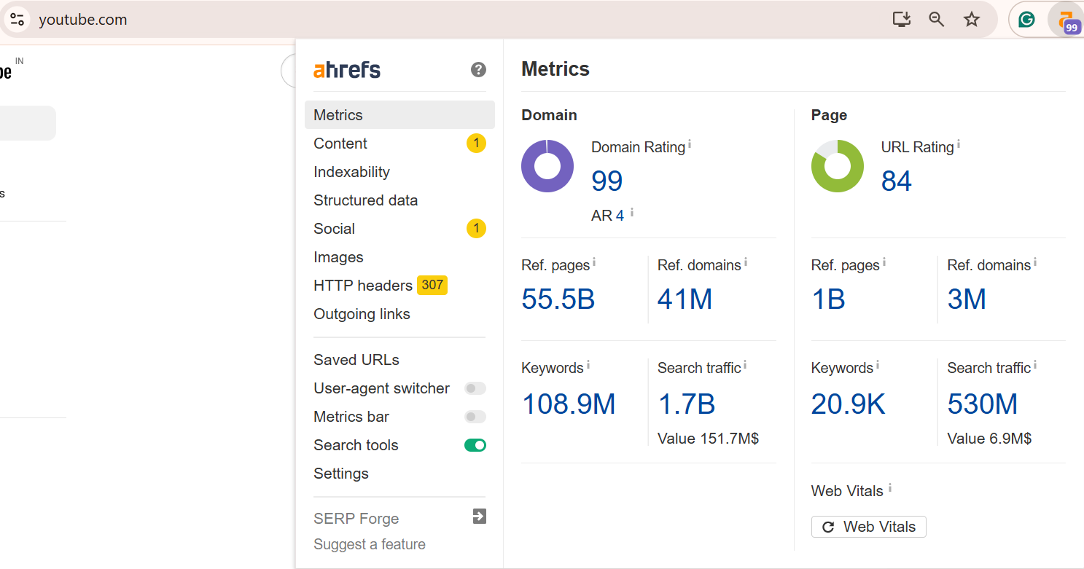Click info icon next to Domain Keywords

[588, 365]
